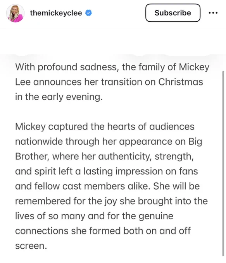Click the line starting 'With profound sadness'
Viewport: 226px width, 263px height.
click(x=112, y=67)
